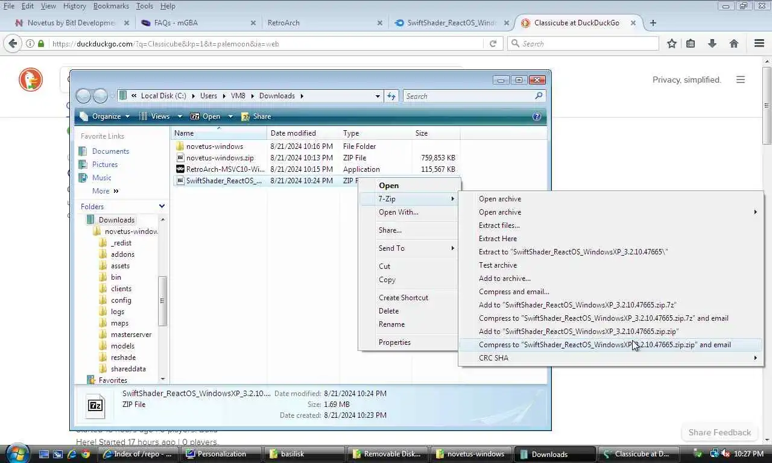Click the Explorer help question mark icon

click(x=537, y=116)
